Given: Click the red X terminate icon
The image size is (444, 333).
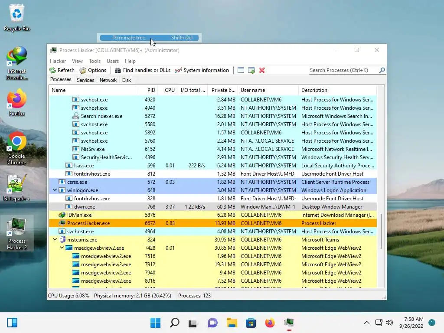Looking at the screenshot, I should [262, 70].
